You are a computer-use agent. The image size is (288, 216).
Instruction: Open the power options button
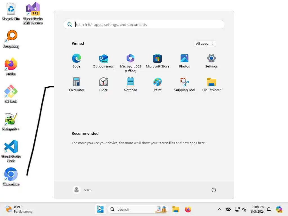[213, 190]
